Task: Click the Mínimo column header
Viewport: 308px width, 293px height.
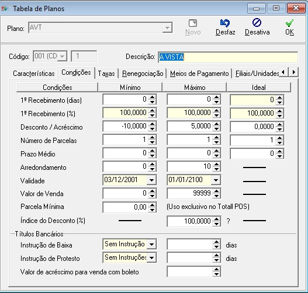Action: [130, 88]
